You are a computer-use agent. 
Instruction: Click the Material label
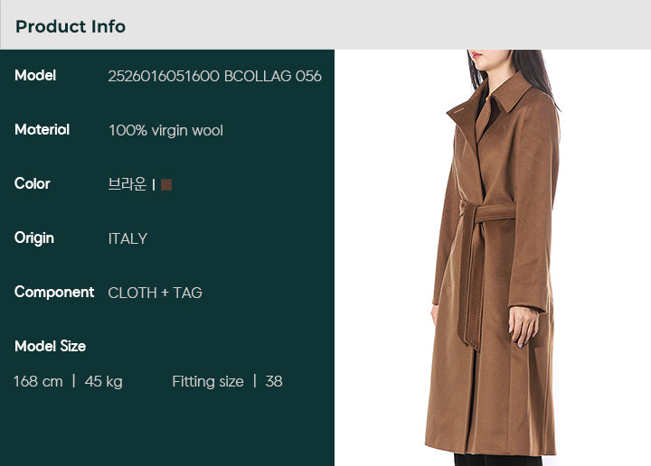(x=42, y=130)
